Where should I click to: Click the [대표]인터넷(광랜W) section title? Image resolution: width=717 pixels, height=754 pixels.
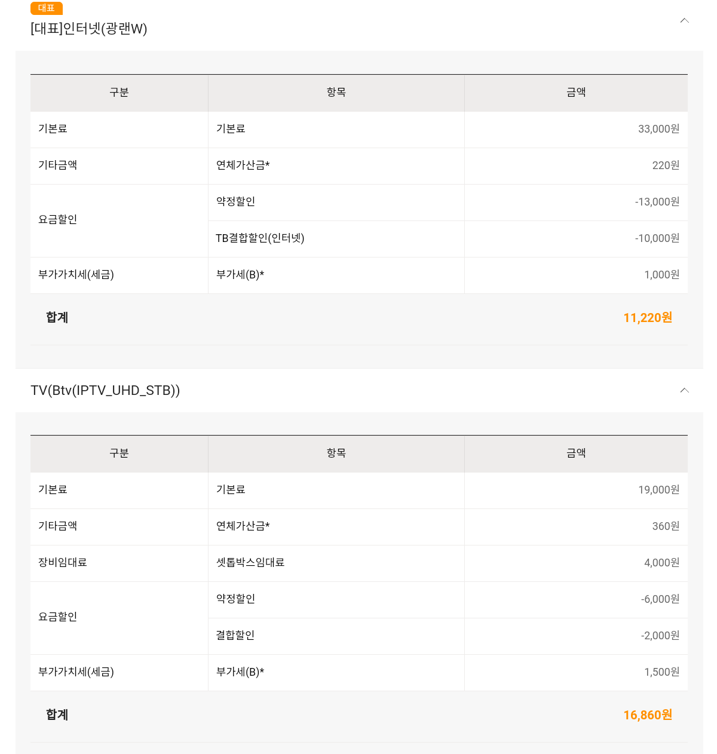point(89,29)
